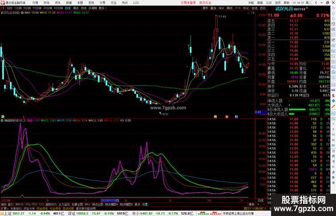Open the 公式 menu
Viewport: 336px width, 216px height.
[269, 3]
